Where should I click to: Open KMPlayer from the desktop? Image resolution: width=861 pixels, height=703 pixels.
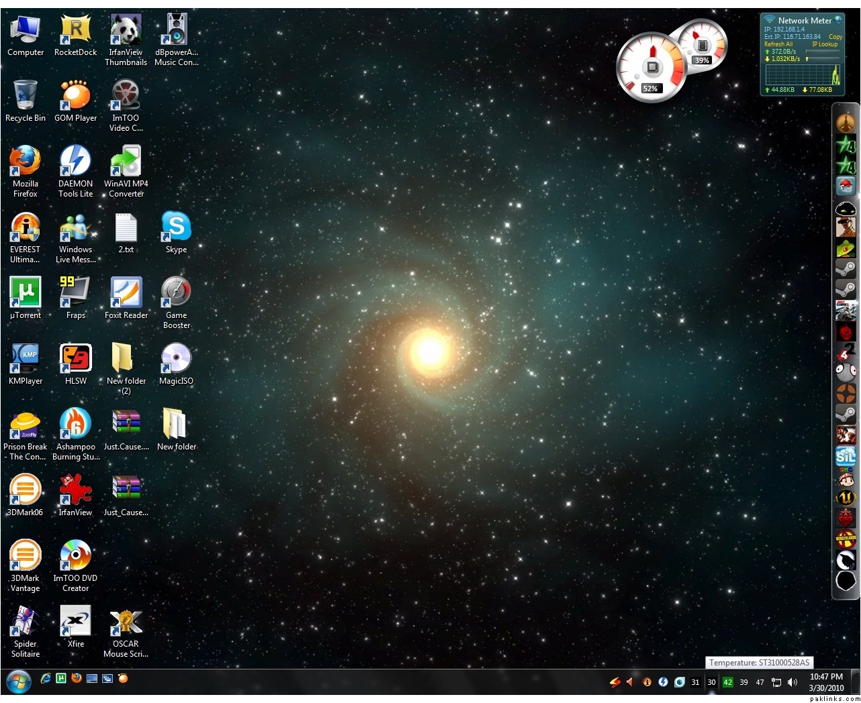coord(25,359)
